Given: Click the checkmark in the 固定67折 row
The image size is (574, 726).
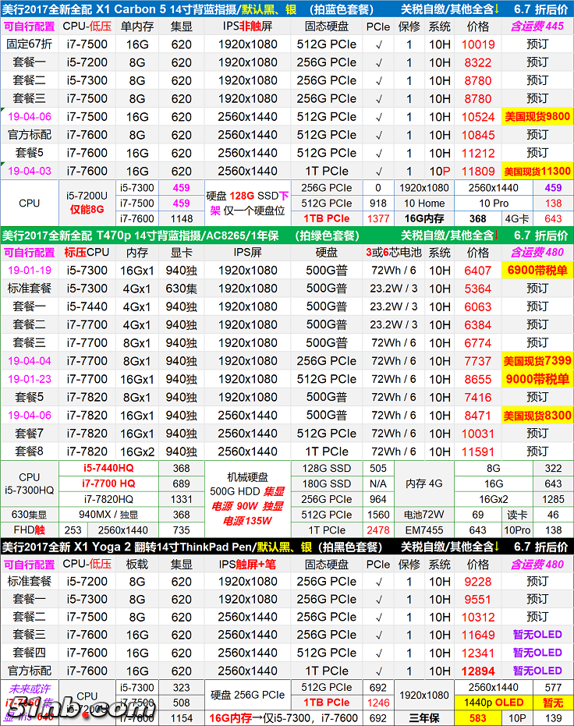Looking at the screenshot, I should [x=378, y=44].
